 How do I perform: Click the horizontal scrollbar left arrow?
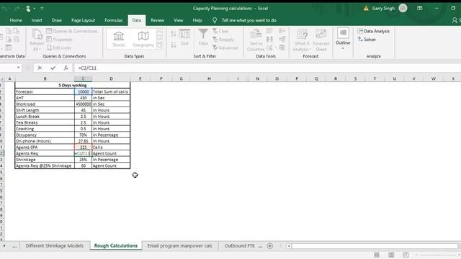tap(289, 246)
